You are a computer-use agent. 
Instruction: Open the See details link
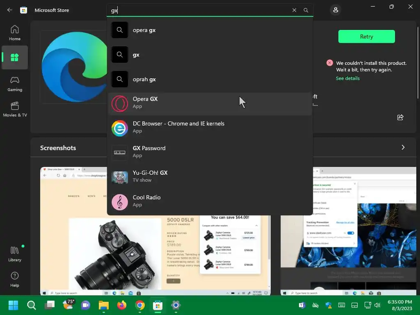click(348, 78)
